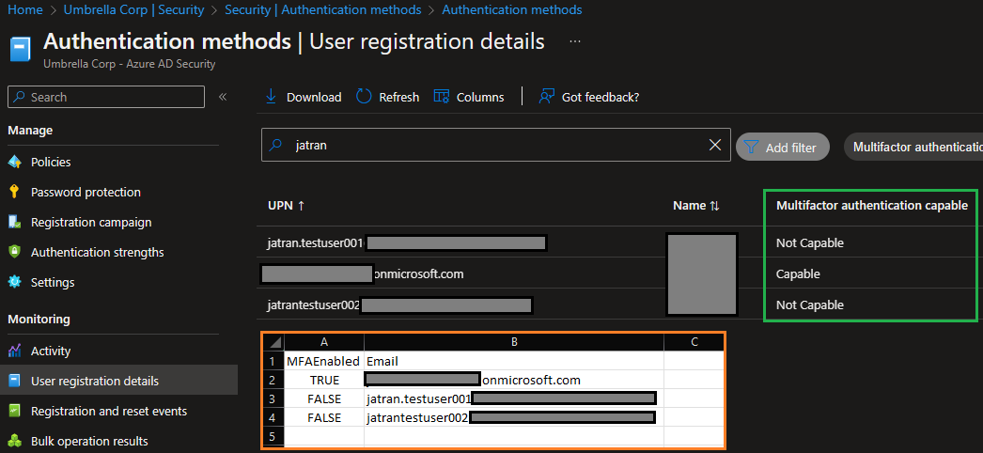Click Multifactor authentication capable column header
The height and width of the screenshot is (453, 983).
click(871, 206)
